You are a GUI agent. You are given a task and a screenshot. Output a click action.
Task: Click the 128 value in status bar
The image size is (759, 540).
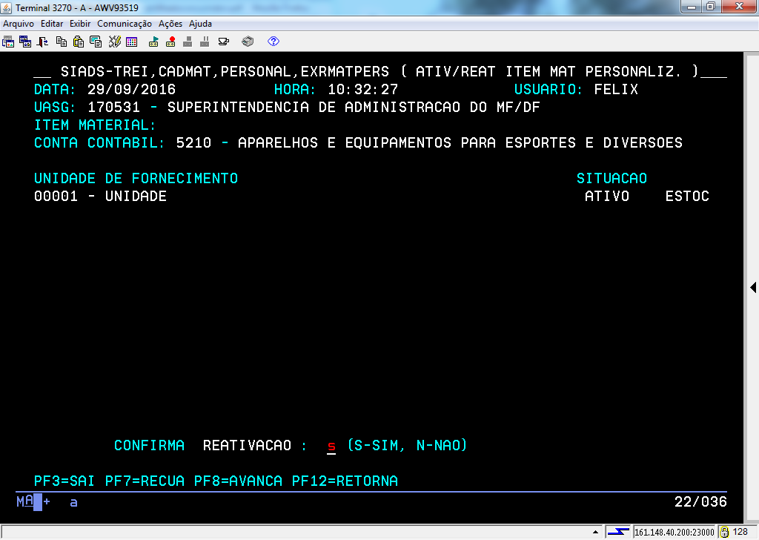tap(740, 532)
